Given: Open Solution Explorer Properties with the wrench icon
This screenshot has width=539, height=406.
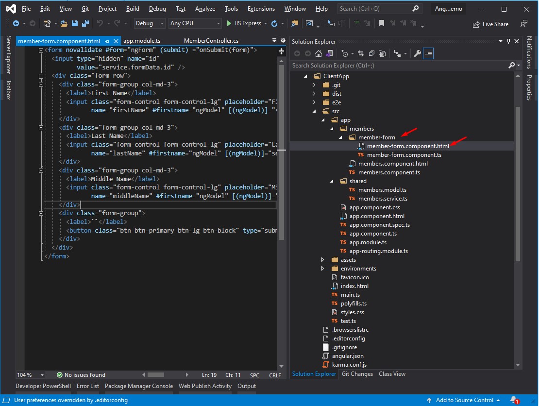Looking at the screenshot, I should [416, 53].
